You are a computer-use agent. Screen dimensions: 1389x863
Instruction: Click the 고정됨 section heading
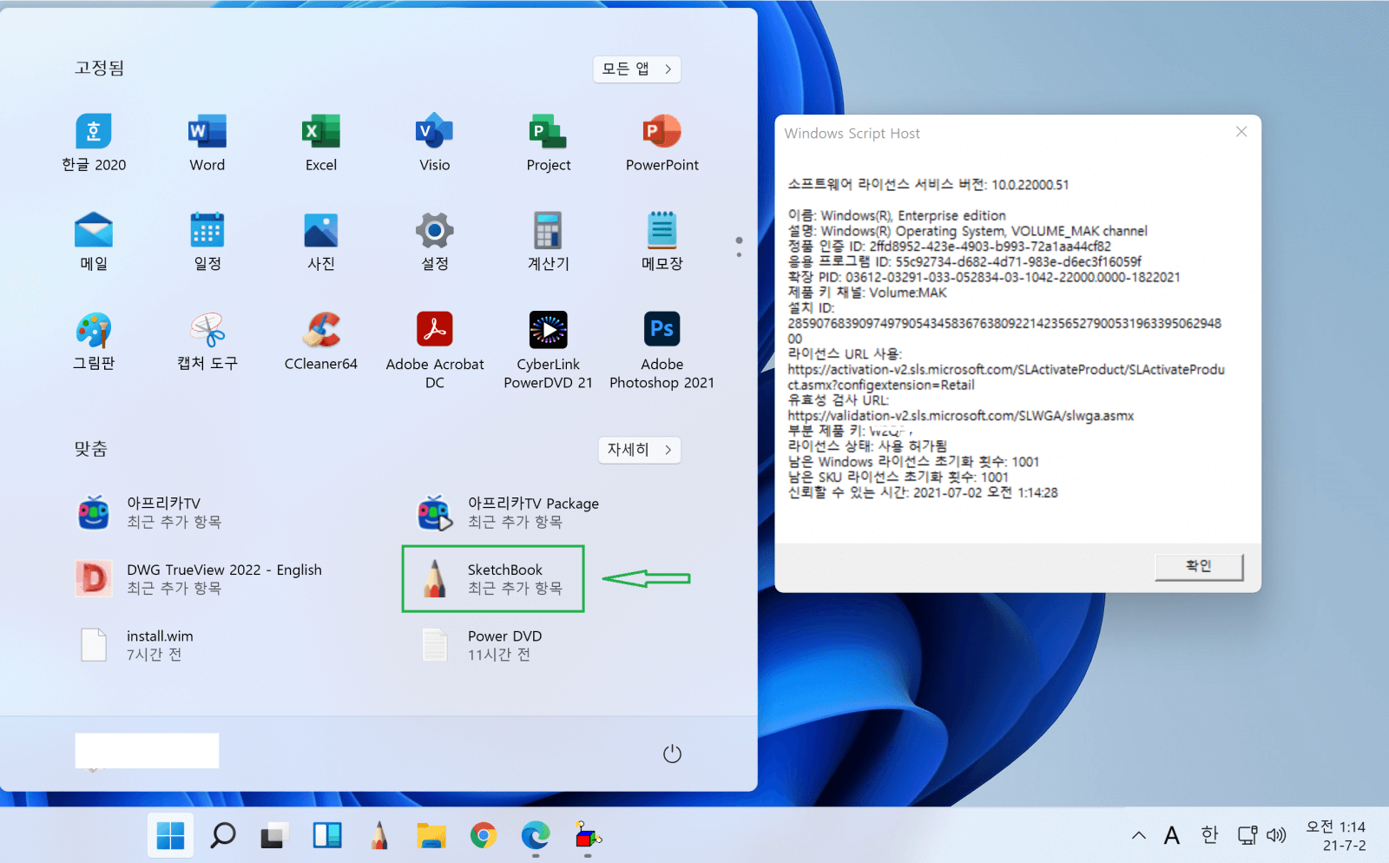pyautogui.click(x=100, y=68)
